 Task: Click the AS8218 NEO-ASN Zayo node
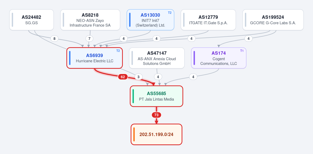[90, 20]
